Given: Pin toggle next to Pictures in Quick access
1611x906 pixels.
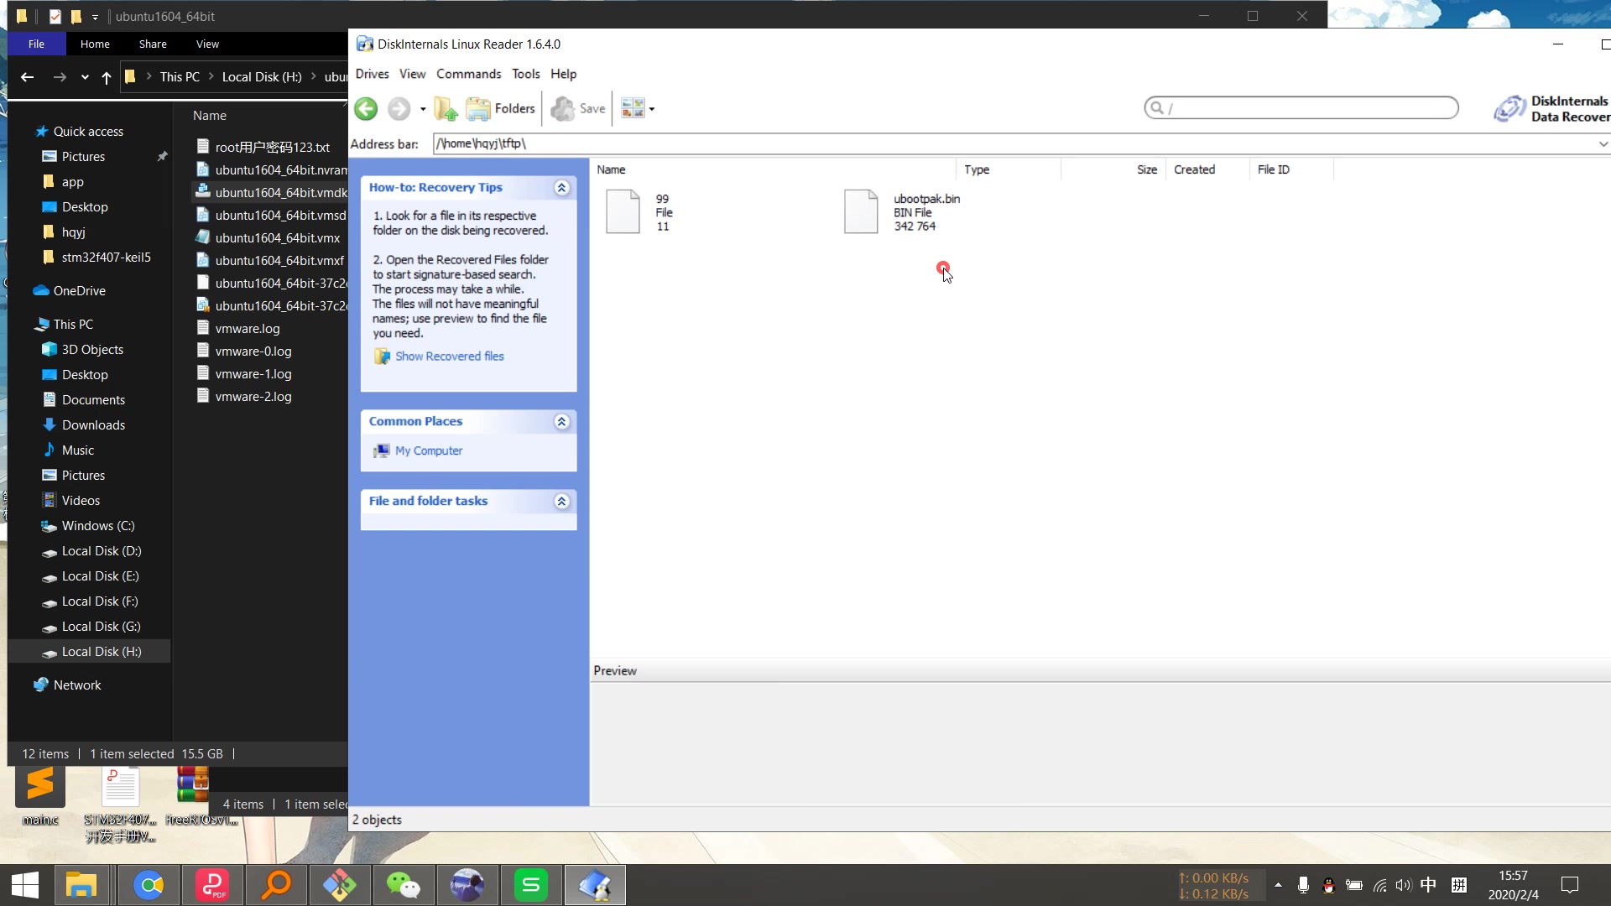Looking at the screenshot, I should pos(162,157).
